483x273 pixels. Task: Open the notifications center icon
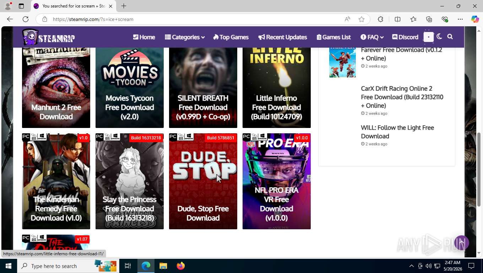coord(471,266)
